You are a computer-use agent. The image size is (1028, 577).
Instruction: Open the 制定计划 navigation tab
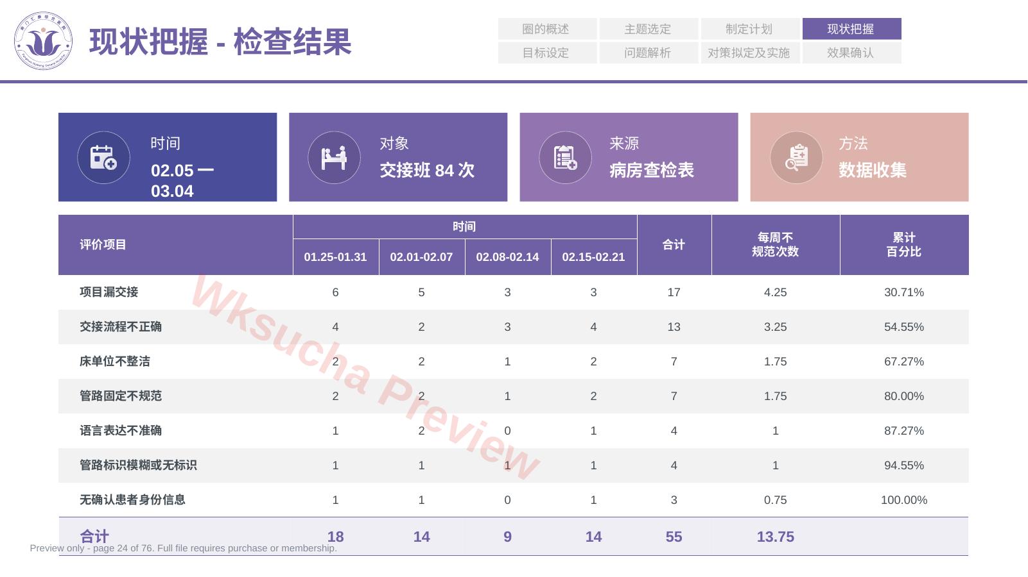[750, 29]
